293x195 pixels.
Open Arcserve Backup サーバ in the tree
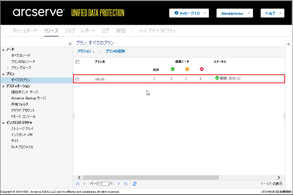[29, 98]
